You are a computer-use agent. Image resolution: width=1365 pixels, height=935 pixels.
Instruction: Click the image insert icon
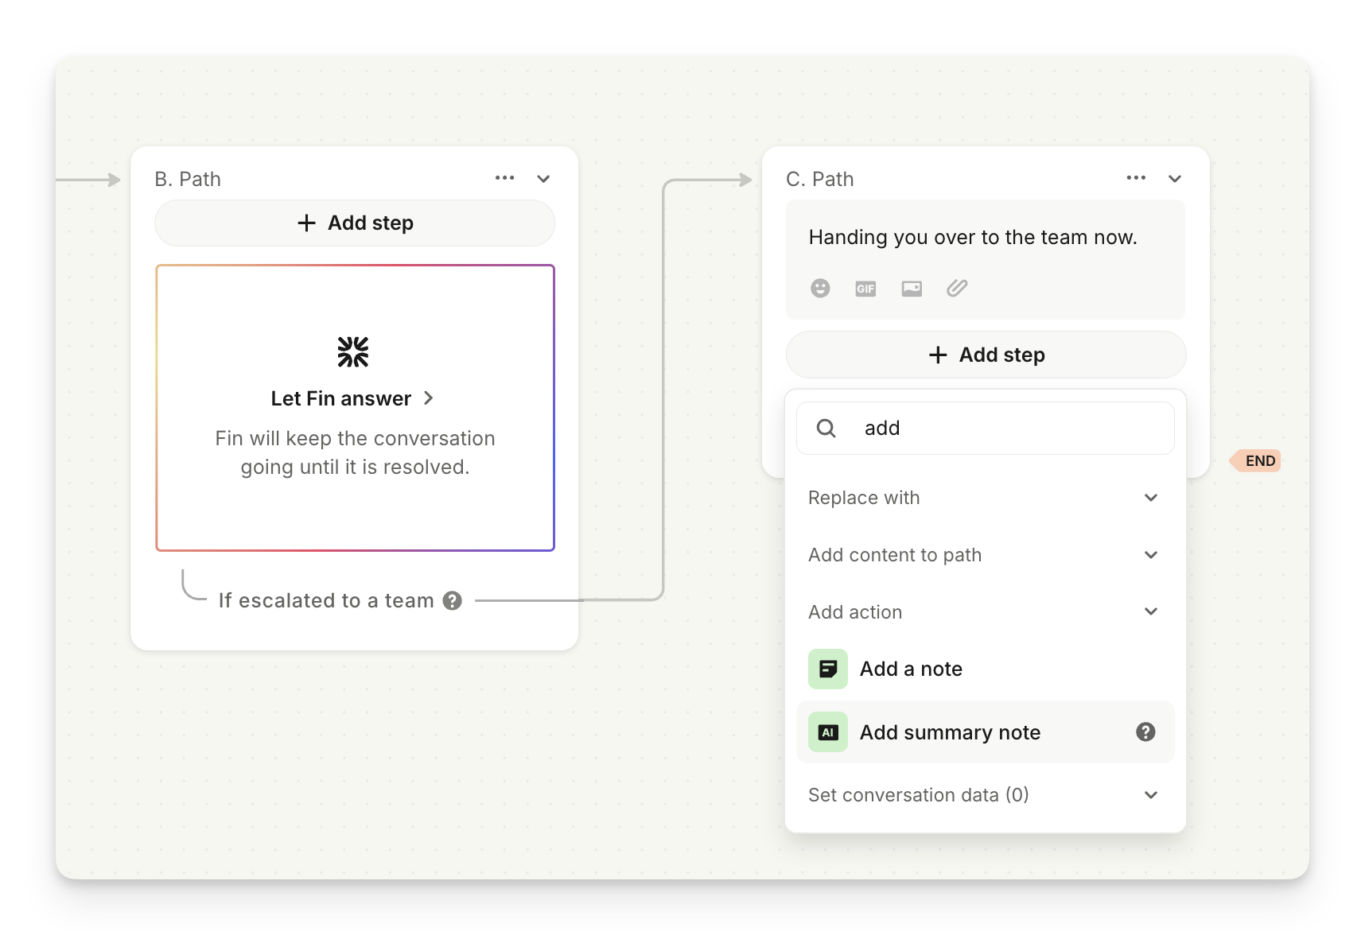[x=912, y=289]
